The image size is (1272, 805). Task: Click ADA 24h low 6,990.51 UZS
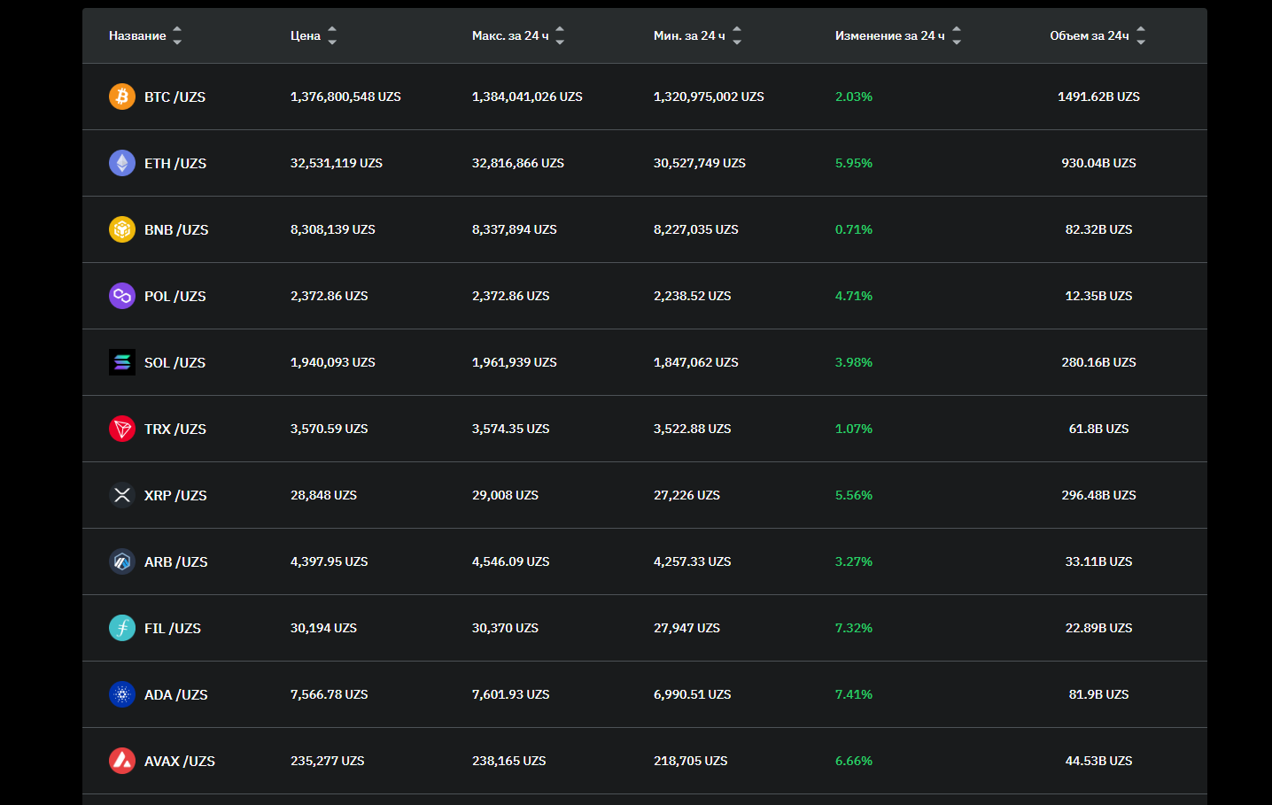click(693, 694)
